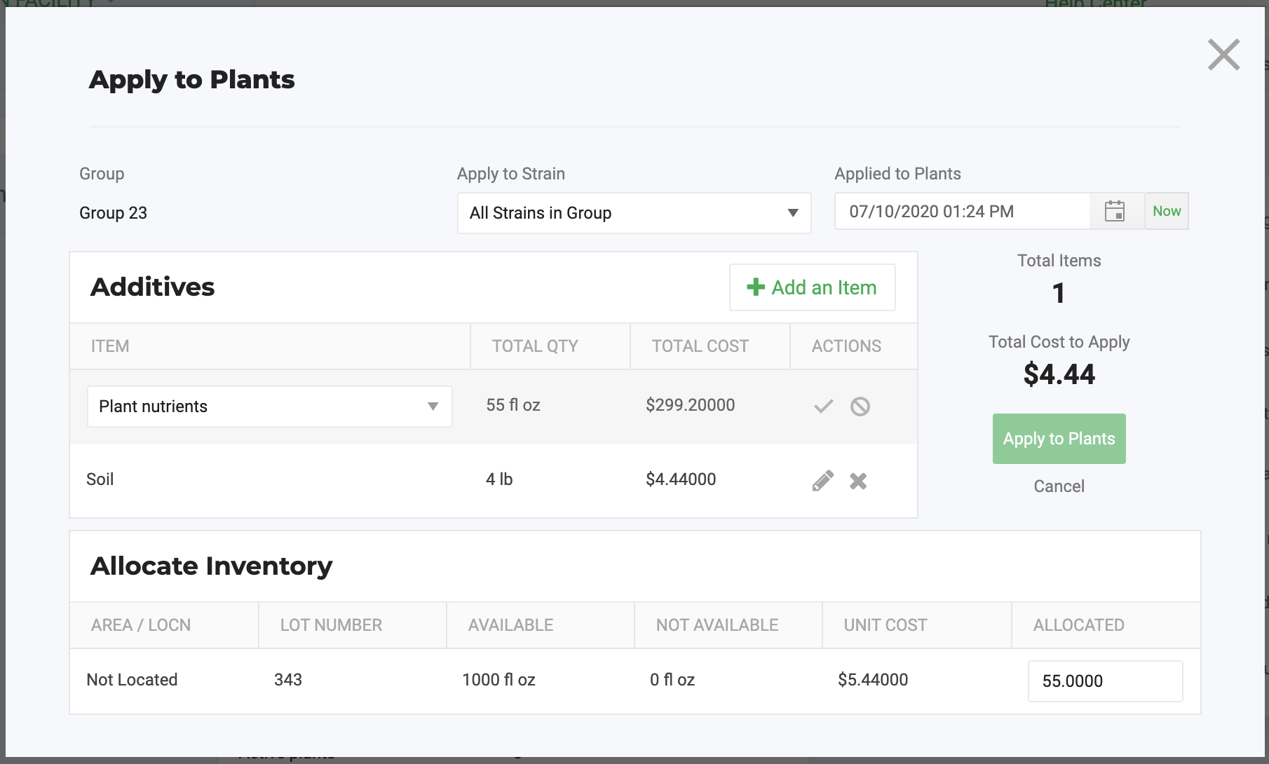Set the date to Now

(x=1167, y=211)
